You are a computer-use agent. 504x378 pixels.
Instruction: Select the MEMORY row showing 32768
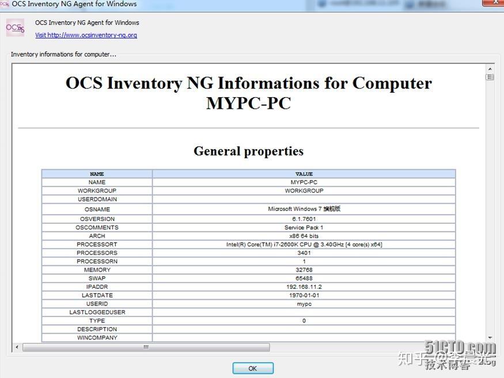click(304, 269)
